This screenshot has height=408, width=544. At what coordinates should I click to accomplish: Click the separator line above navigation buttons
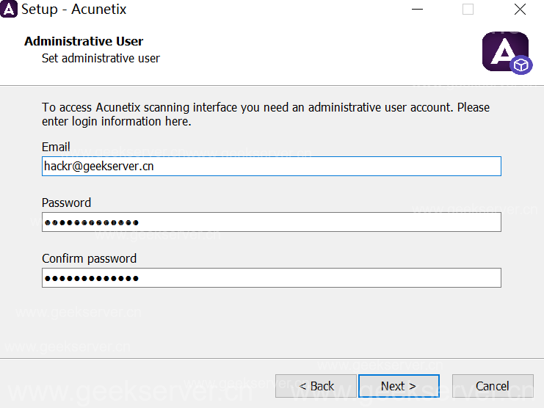[272, 359]
